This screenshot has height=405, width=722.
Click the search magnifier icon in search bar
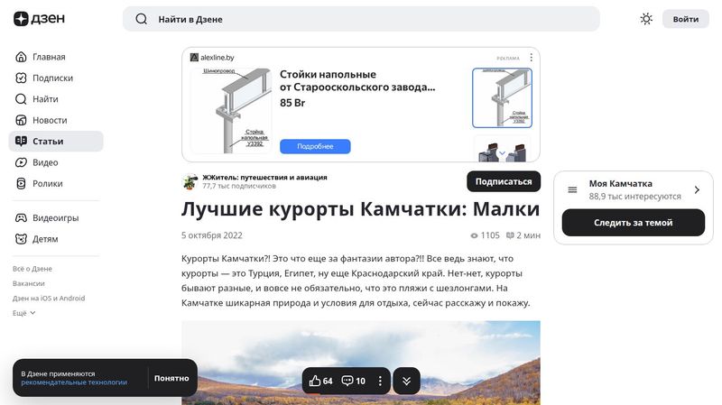[142, 19]
